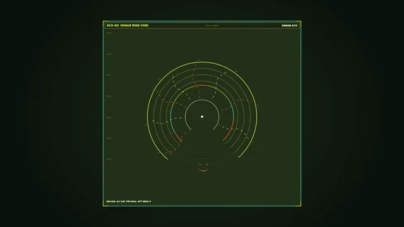Click the "SCS-02 SONAR RING VOID" title
The height and width of the screenshot is (227, 404).
click(x=128, y=25)
